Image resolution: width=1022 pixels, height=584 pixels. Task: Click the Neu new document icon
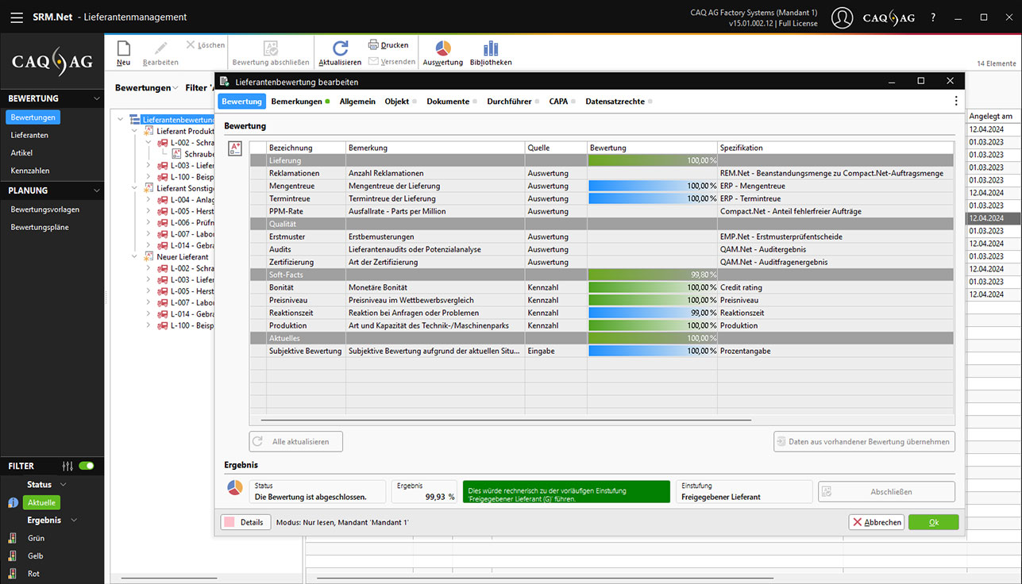(x=123, y=49)
